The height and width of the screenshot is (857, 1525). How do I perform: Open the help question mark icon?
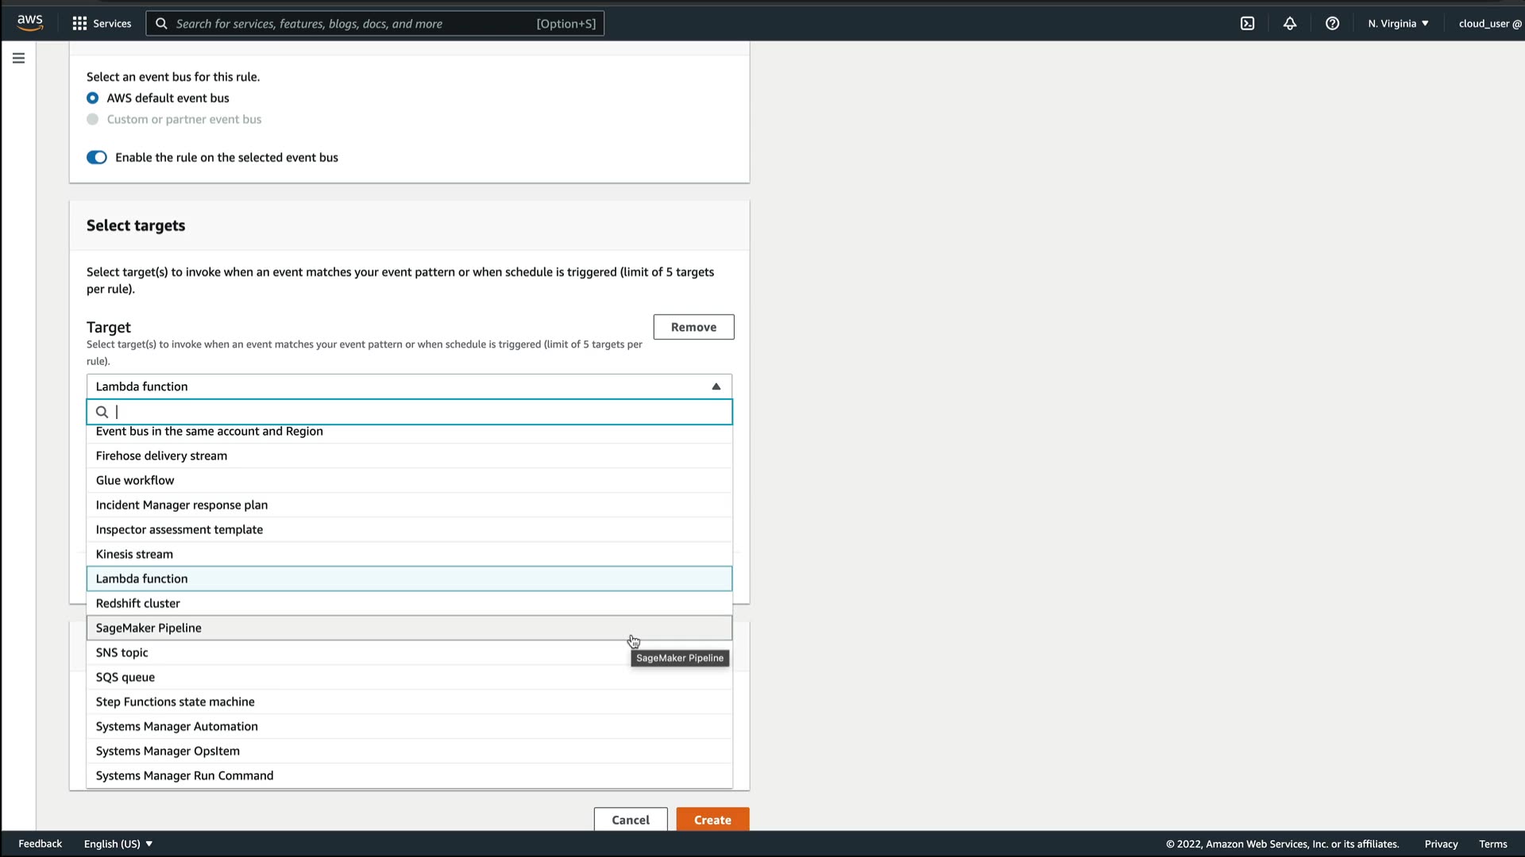(1332, 24)
